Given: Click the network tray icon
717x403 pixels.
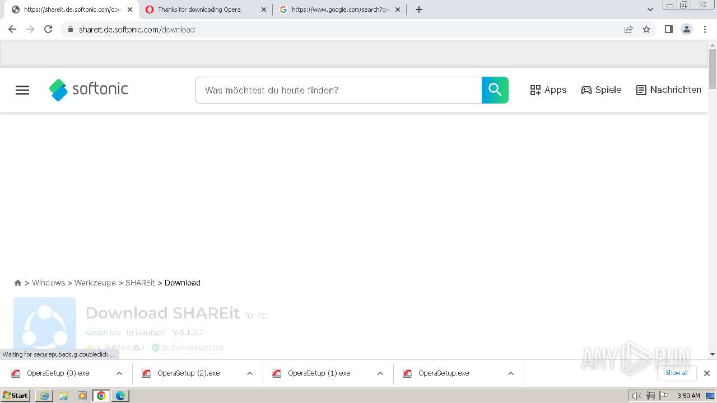Looking at the screenshot, I should pos(650,396).
